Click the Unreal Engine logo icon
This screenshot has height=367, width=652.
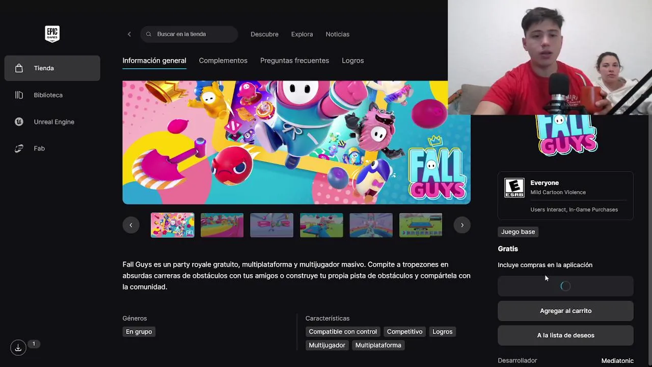[x=19, y=122]
